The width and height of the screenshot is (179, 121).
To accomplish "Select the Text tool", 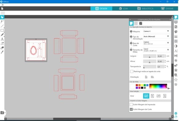I will tap(2, 39).
